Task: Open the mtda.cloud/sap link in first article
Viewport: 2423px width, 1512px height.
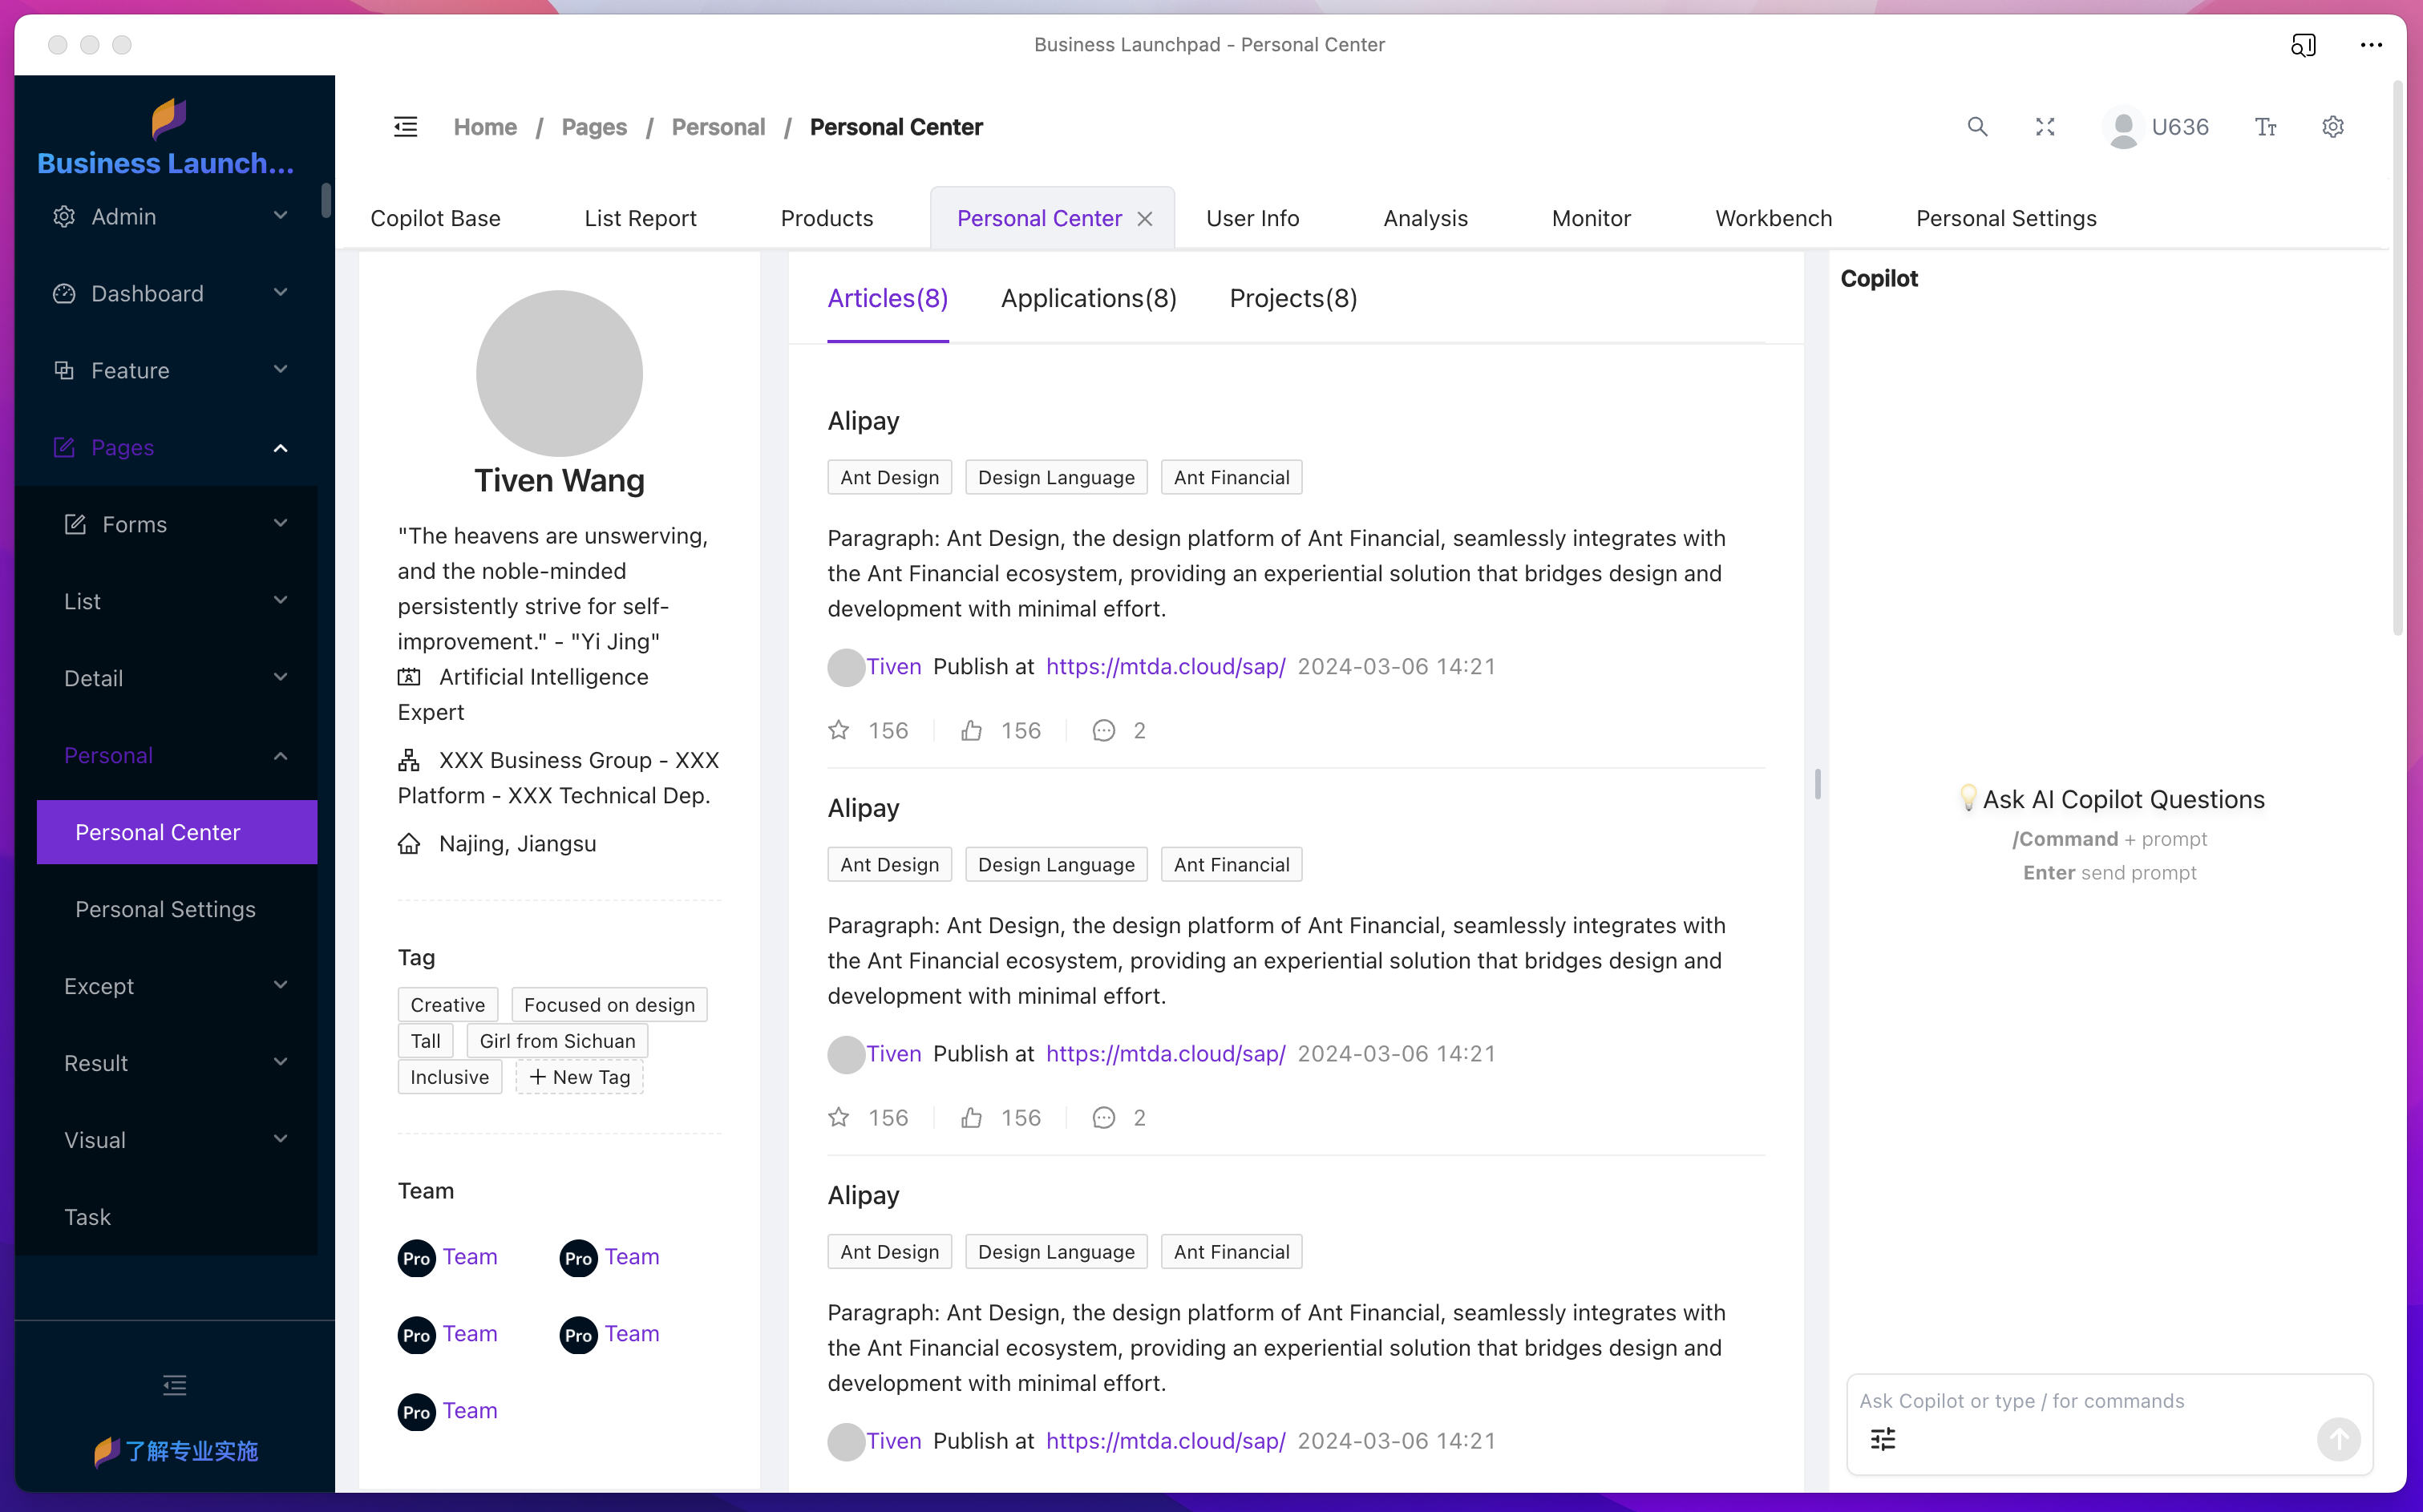Action: tap(1165, 666)
